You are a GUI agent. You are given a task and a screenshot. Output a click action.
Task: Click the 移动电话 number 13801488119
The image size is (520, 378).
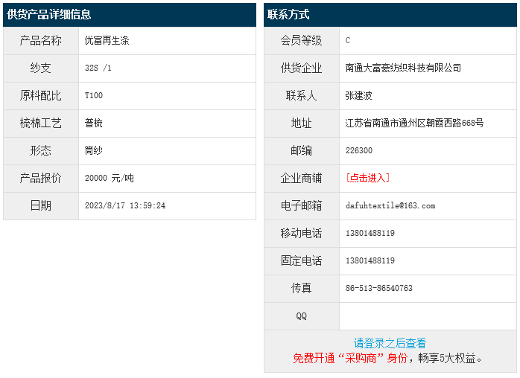[370, 233]
